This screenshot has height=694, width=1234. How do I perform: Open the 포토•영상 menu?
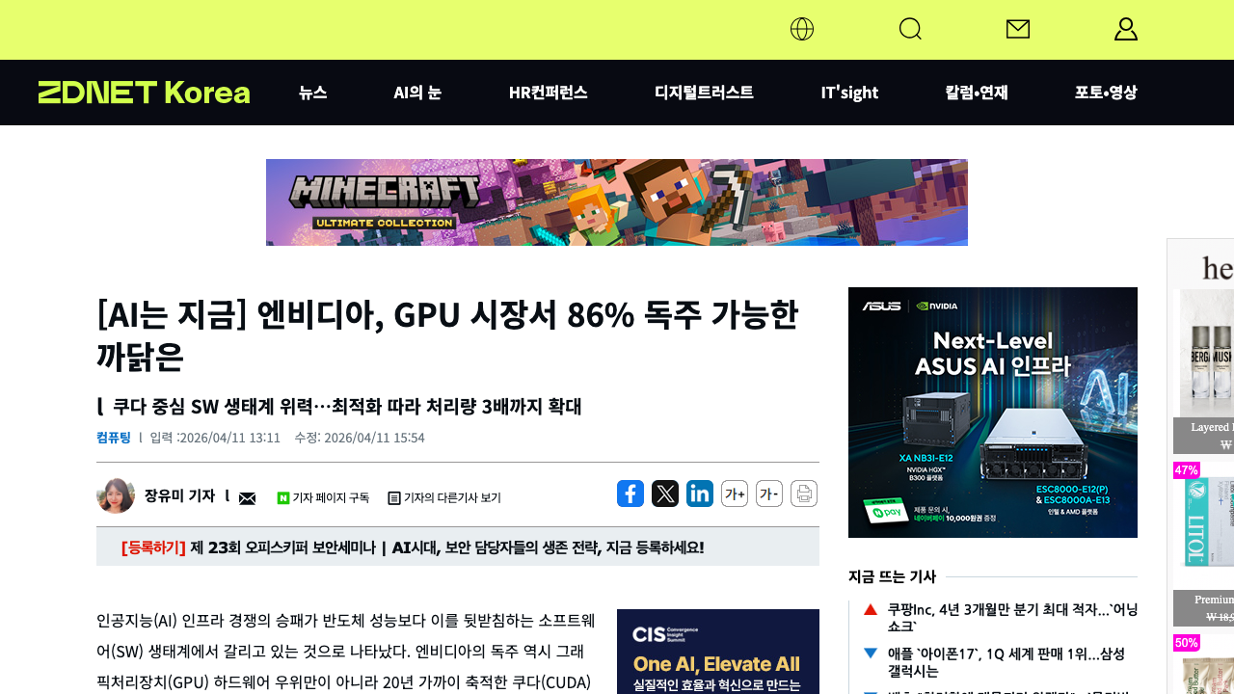tap(1106, 93)
